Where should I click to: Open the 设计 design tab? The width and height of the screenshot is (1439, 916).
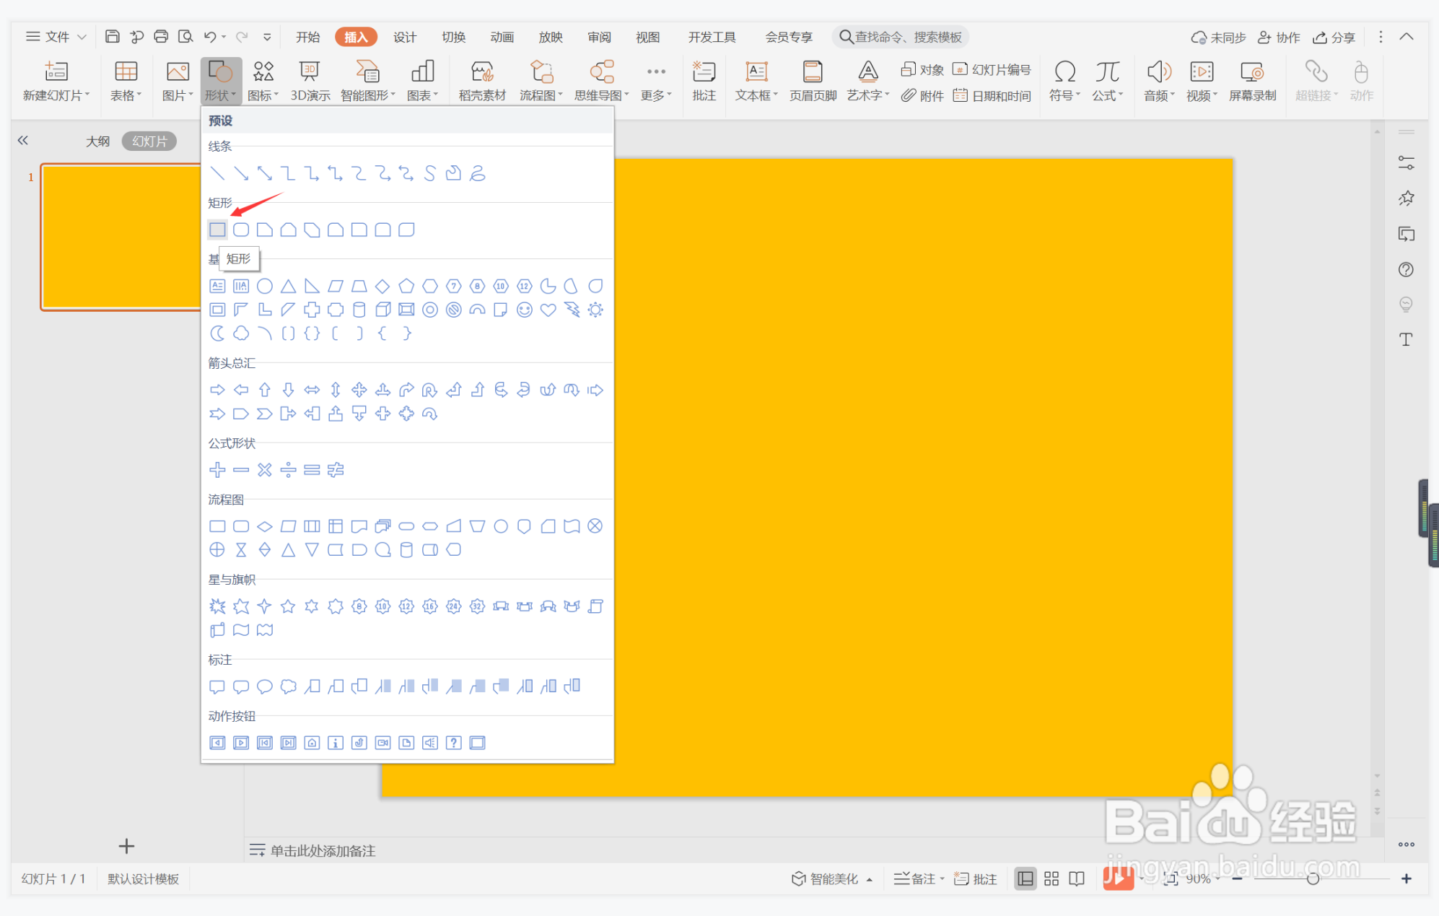click(x=404, y=37)
